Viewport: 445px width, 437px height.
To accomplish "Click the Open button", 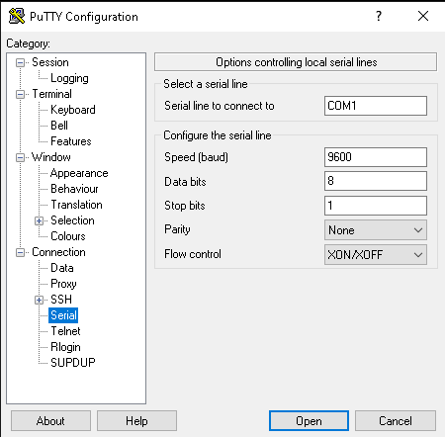I will [x=309, y=421].
